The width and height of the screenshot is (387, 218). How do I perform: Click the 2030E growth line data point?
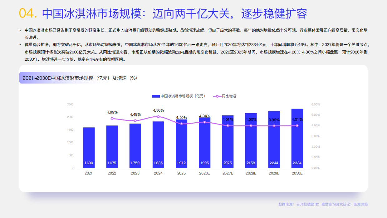click(x=297, y=126)
